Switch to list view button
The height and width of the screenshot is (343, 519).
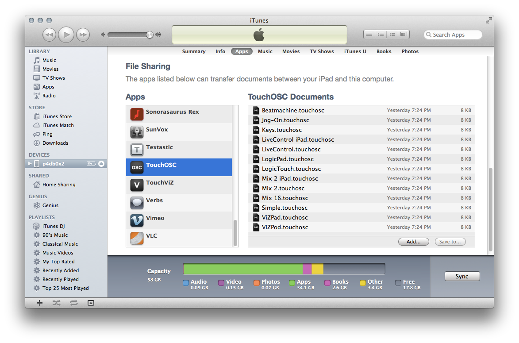click(x=369, y=35)
